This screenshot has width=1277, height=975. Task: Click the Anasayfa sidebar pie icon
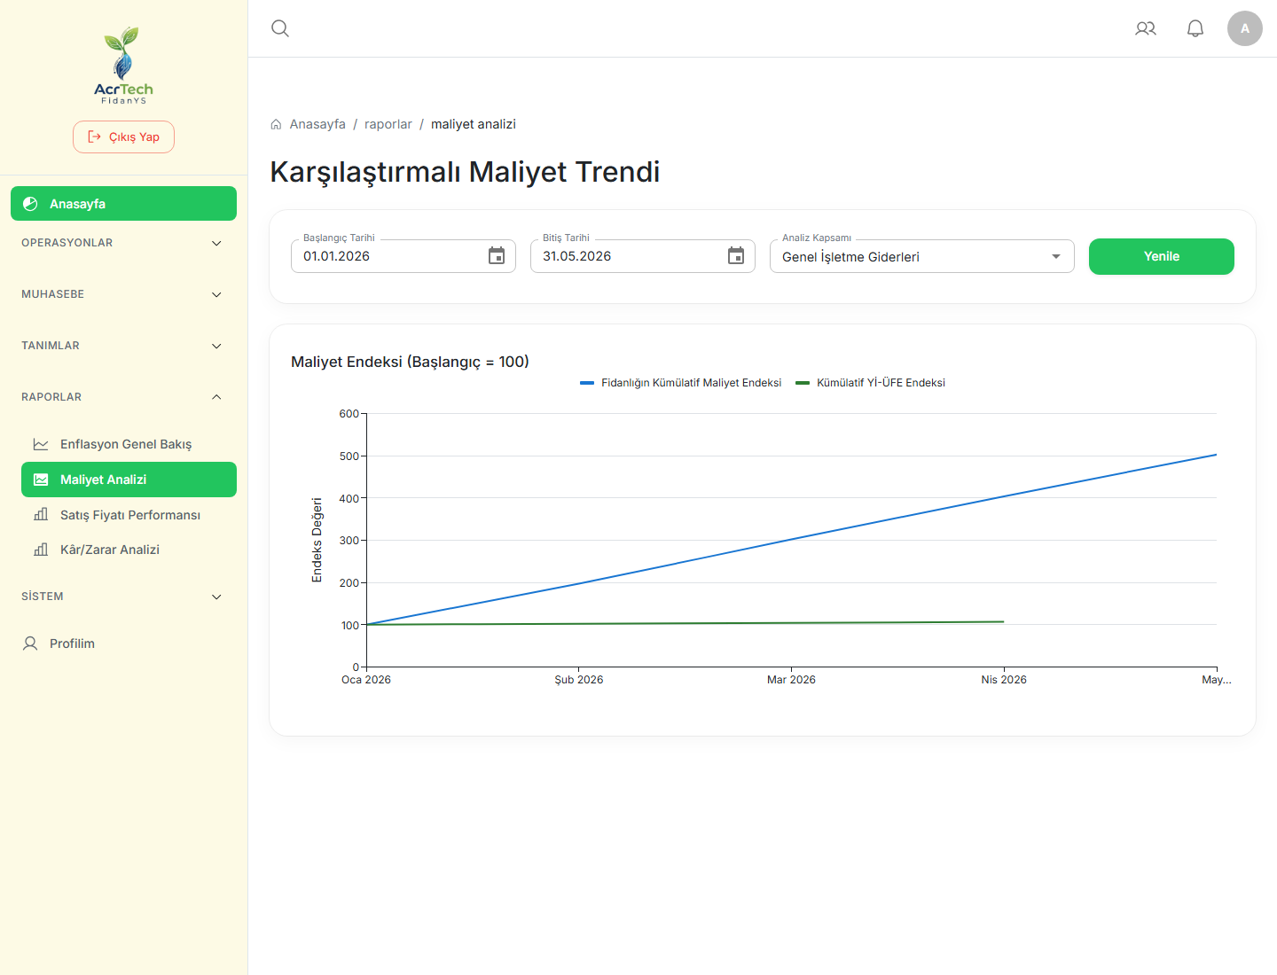point(30,204)
